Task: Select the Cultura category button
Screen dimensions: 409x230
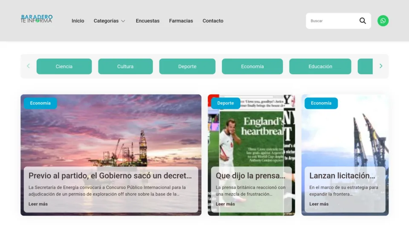Action: [x=125, y=66]
